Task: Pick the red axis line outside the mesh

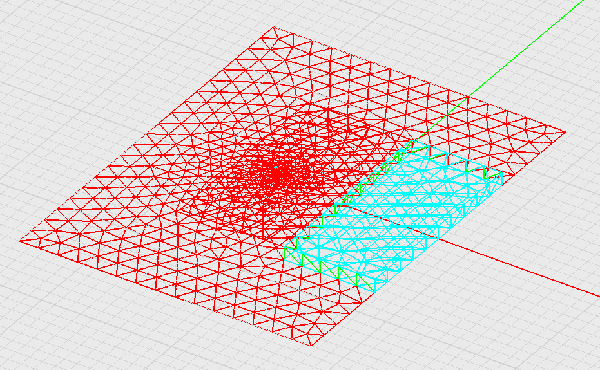Action: tap(519, 268)
